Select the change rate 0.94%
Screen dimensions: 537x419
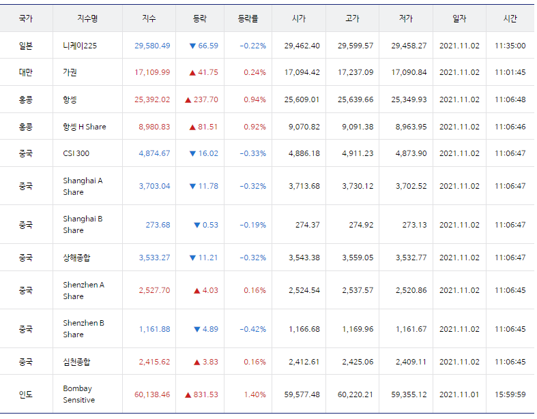coord(255,99)
